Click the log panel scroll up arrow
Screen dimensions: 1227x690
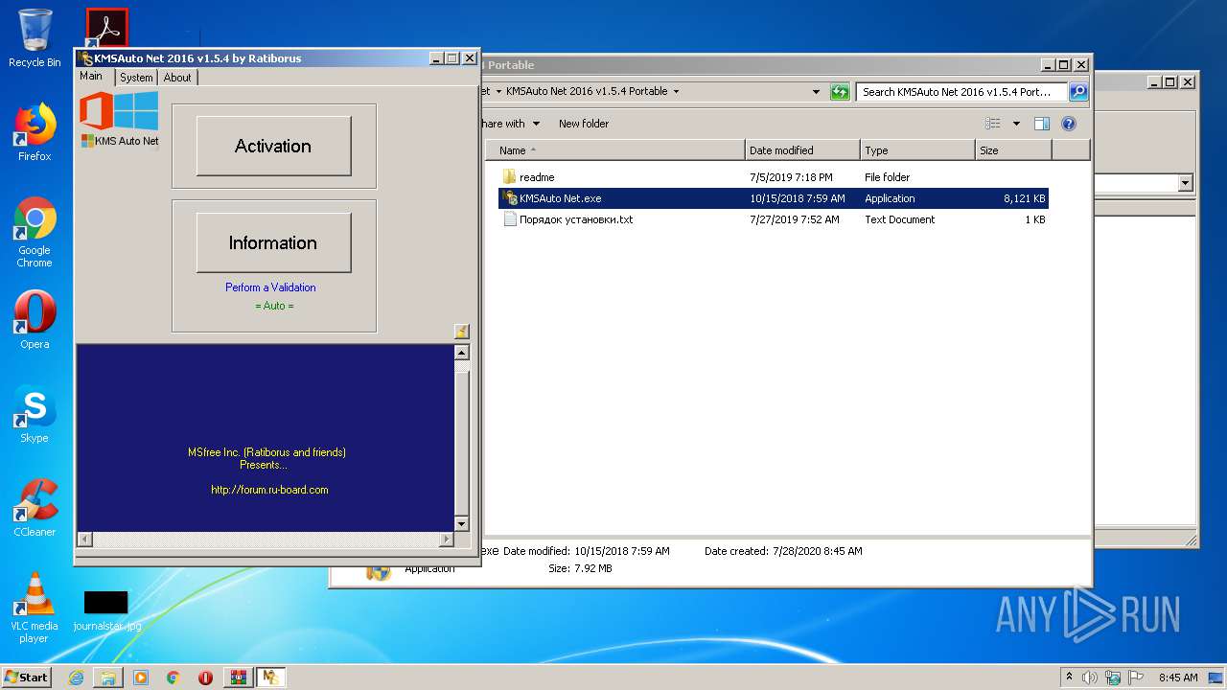pos(462,353)
